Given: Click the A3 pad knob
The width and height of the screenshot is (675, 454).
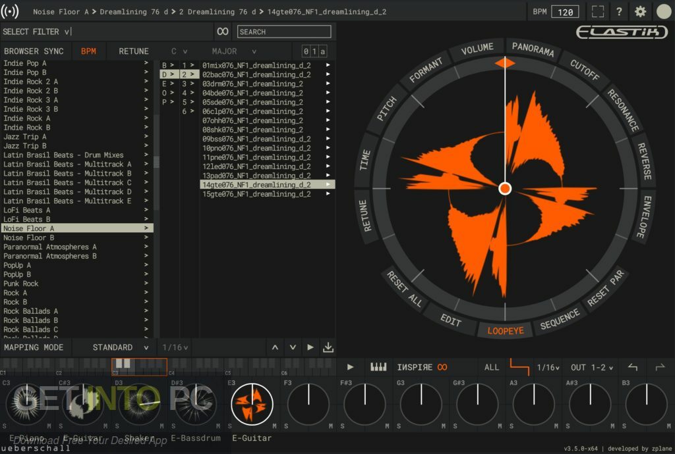Looking at the screenshot, I should 533,404.
